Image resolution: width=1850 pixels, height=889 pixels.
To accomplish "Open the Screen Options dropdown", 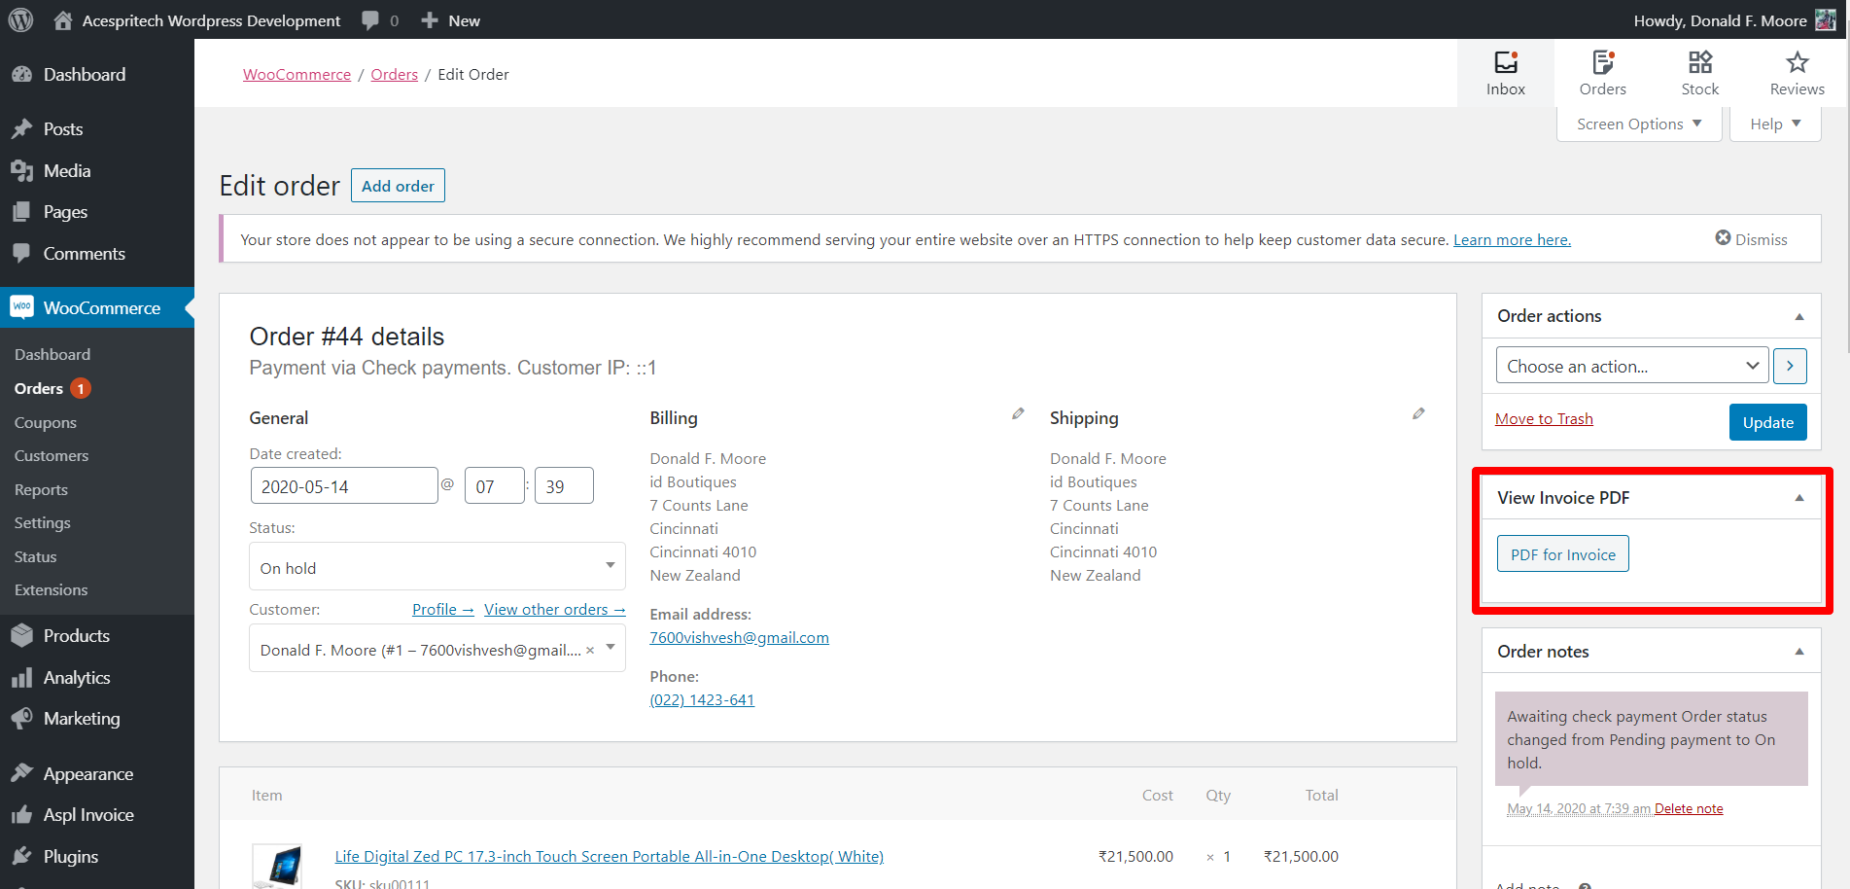I will (x=1639, y=124).
